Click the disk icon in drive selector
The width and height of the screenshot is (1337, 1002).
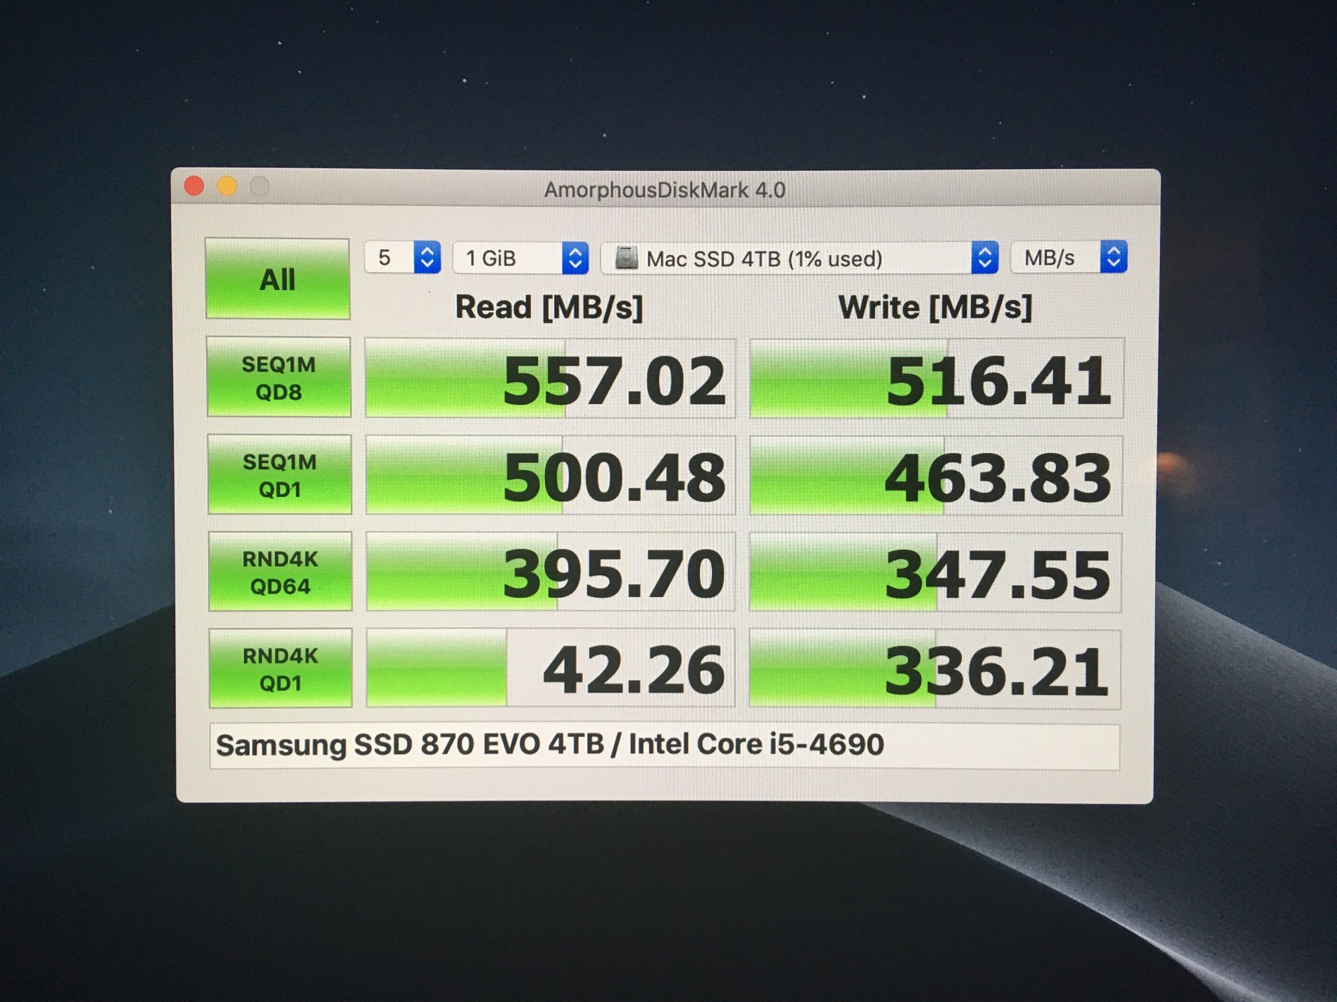click(626, 258)
